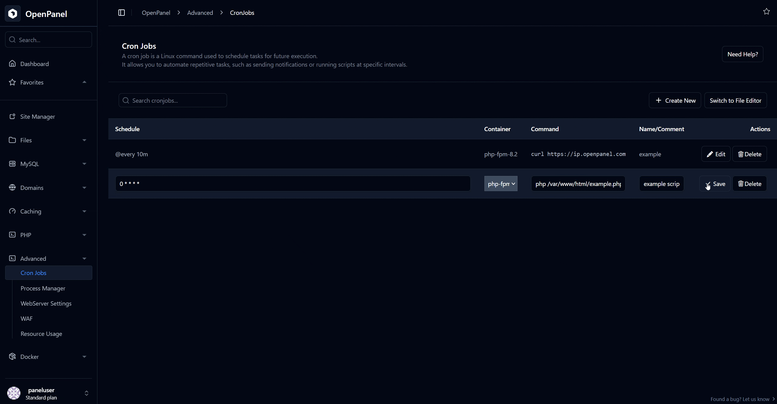
Task: Select Process Manager submenu item
Action: coord(43,288)
